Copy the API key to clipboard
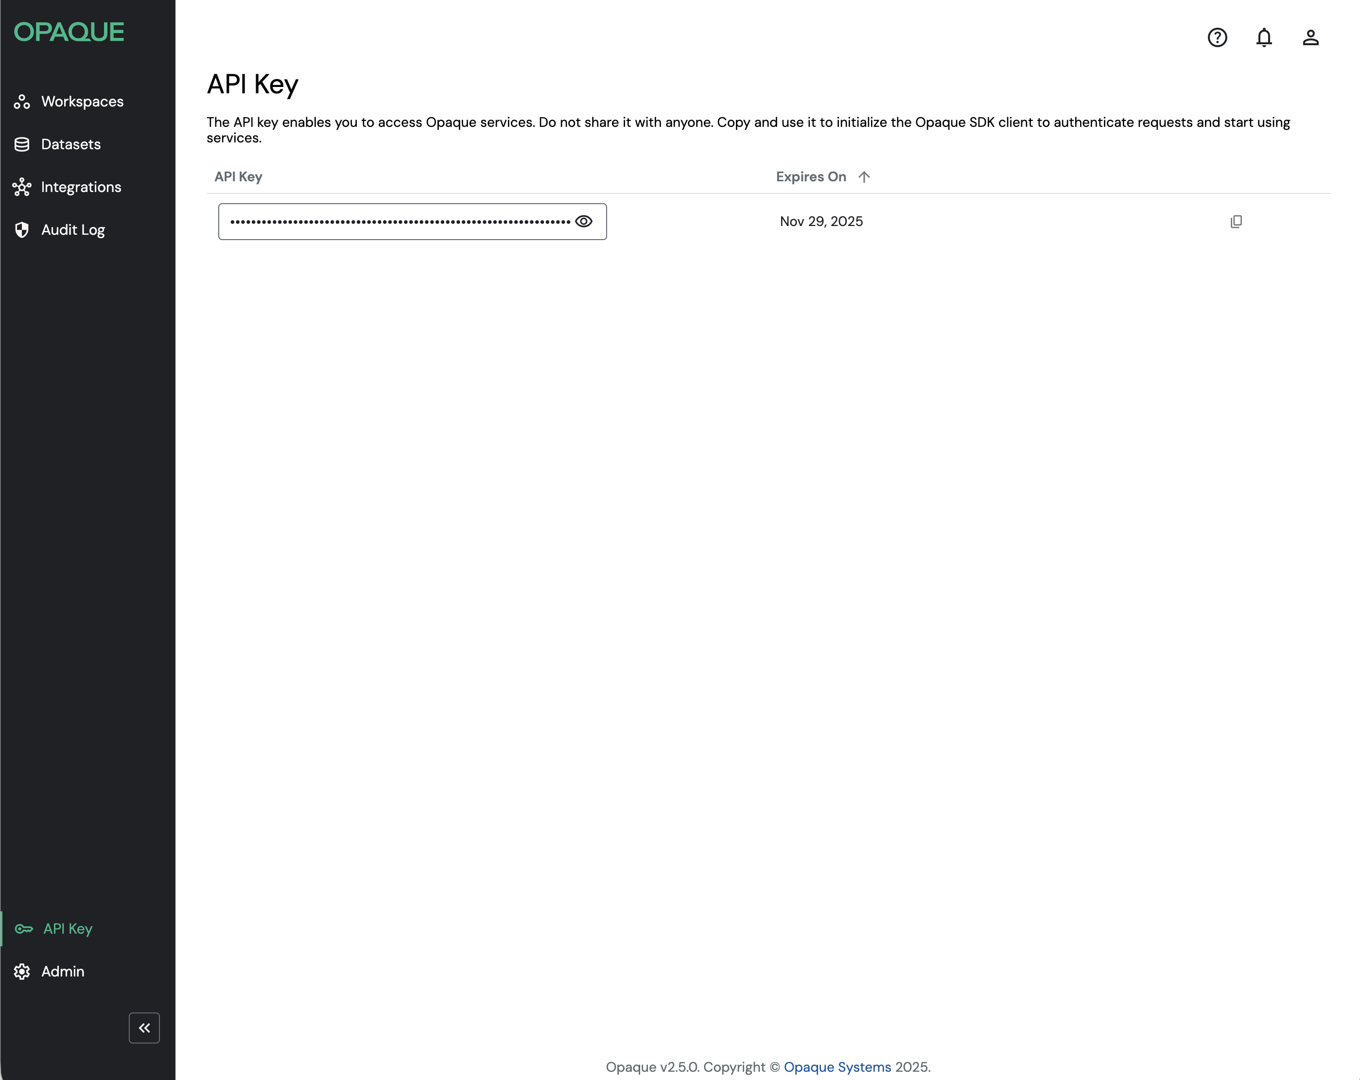The image size is (1360, 1080). (1236, 222)
